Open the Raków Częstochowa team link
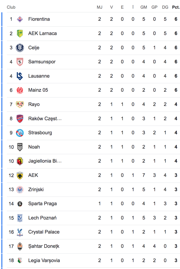The height and width of the screenshot is (269, 180). tap(45, 118)
